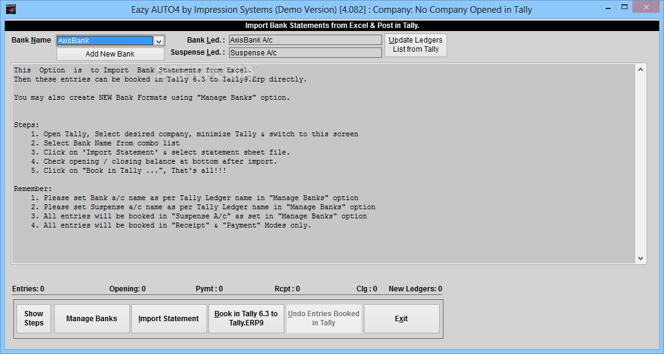Click the Eazy AUTO4 app icon in title bar
Screen dimensions: 664x354
click(10, 9)
